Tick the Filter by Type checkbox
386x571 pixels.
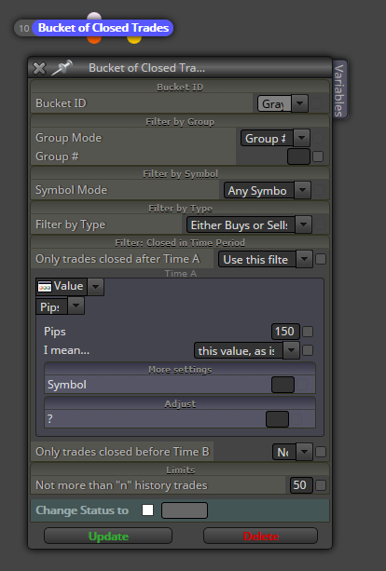(x=320, y=224)
